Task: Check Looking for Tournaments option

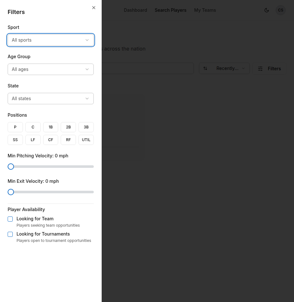Action: coord(10,234)
